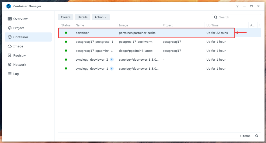Click status dot of synology_docviewer_2
The image size is (266, 143).
pos(66,60)
